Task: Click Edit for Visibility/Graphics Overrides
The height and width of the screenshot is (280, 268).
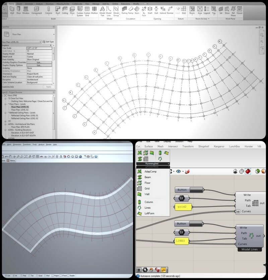Action: [39, 62]
